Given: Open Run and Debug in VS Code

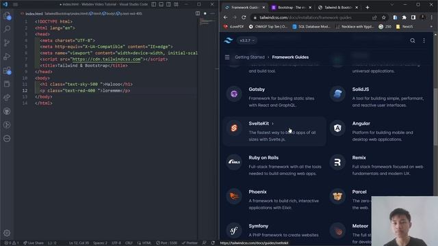Looking at the screenshot, I should coord(8,57).
